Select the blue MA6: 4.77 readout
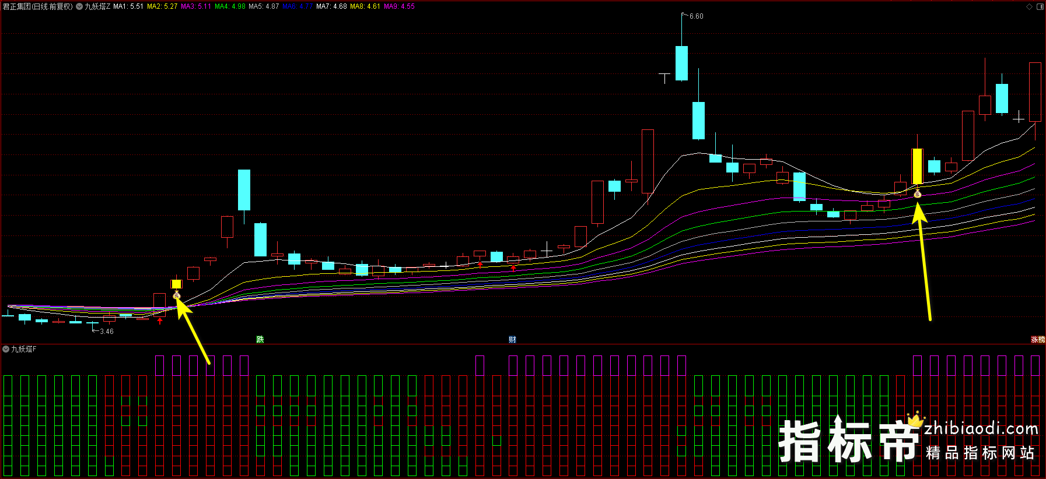Image resolution: width=1046 pixels, height=479 pixels. click(x=298, y=6)
